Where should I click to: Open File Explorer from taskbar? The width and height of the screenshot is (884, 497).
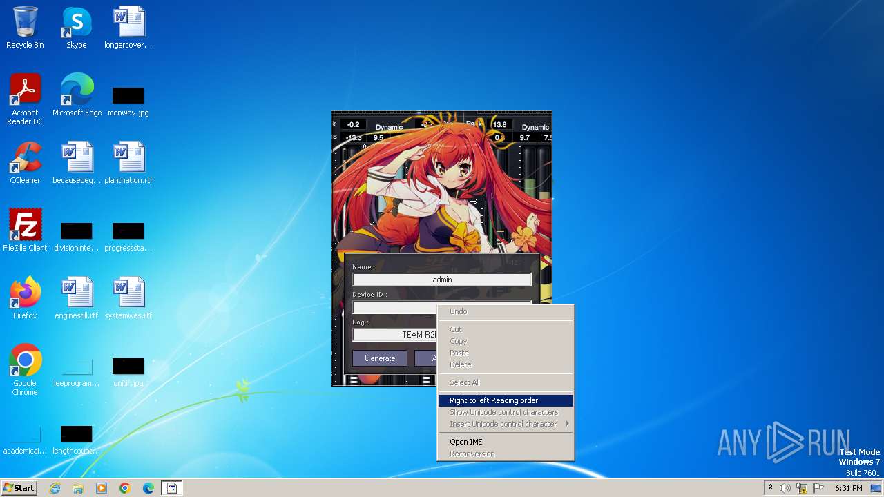[78, 488]
